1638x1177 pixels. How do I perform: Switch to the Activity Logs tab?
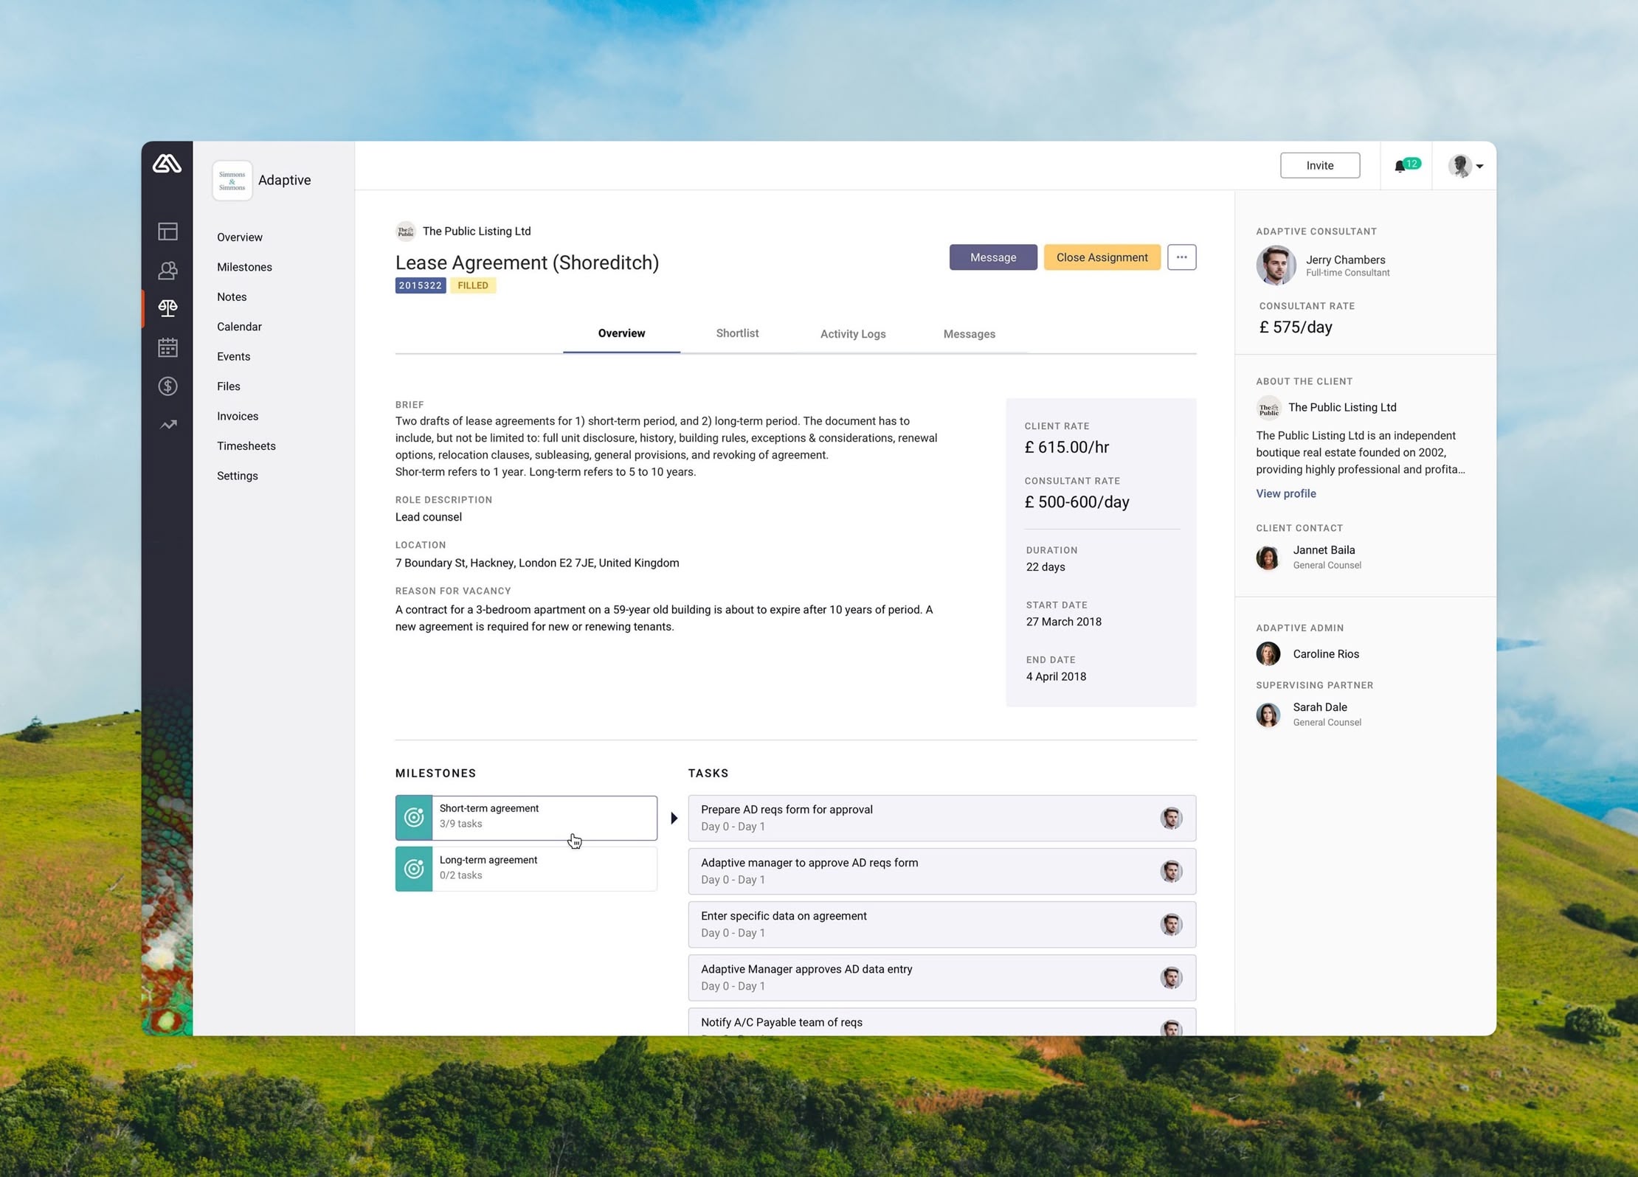(853, 334)
